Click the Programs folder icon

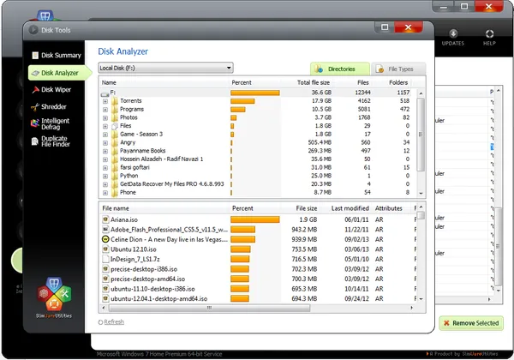115,109
